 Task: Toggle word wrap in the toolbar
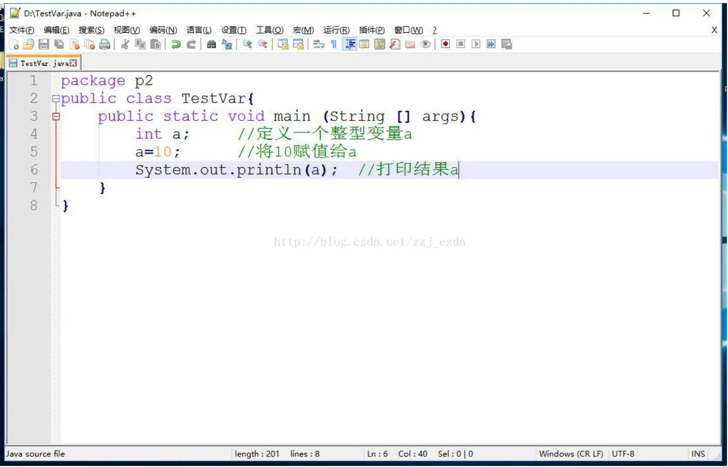[x=319, y=44]
